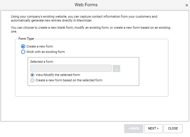Click the < BACK button
This screenshot has height=137, width=190.
pos(133,129)
